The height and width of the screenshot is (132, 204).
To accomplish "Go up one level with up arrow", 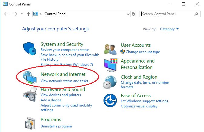I will coord(28,14).
